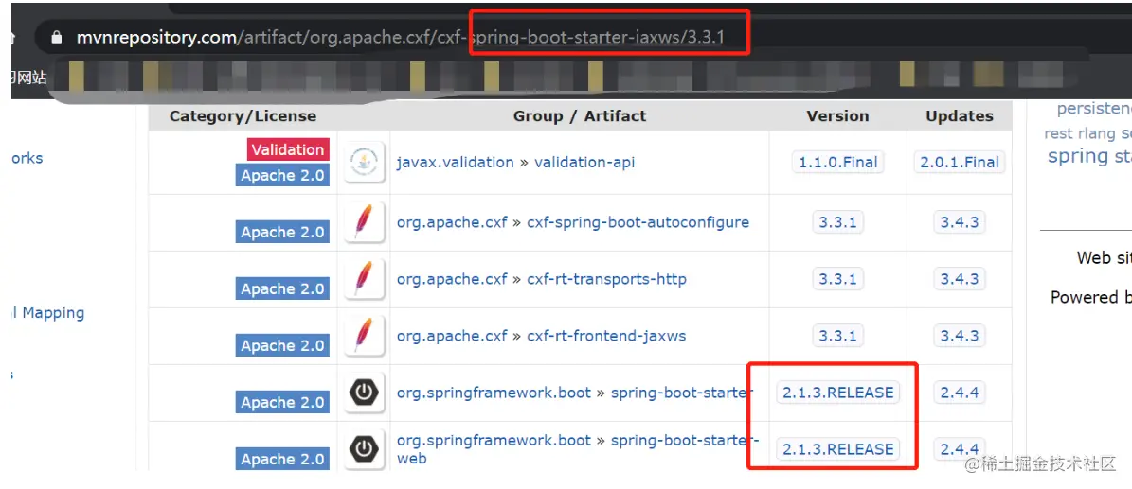Open the red Validation category tag
Screen dimensions: 1132x489
(288, 149)
